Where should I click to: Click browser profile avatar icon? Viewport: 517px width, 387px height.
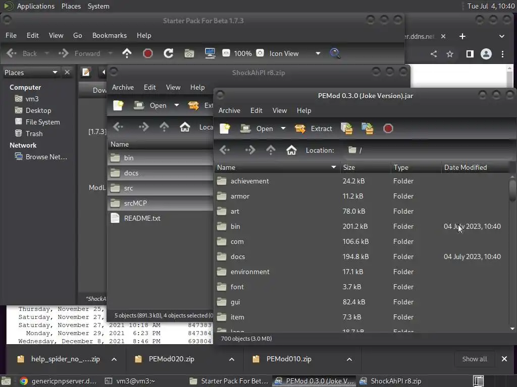pos(486,54)
